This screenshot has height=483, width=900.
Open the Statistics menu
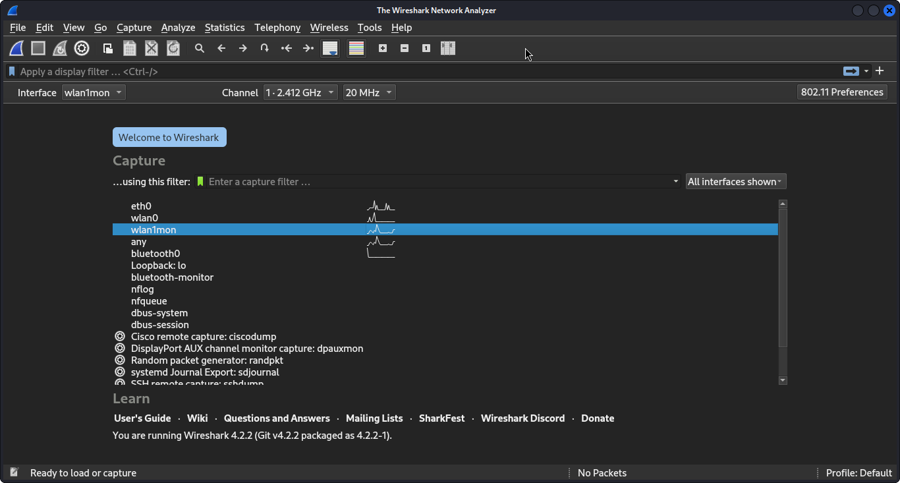pos(225,28)
